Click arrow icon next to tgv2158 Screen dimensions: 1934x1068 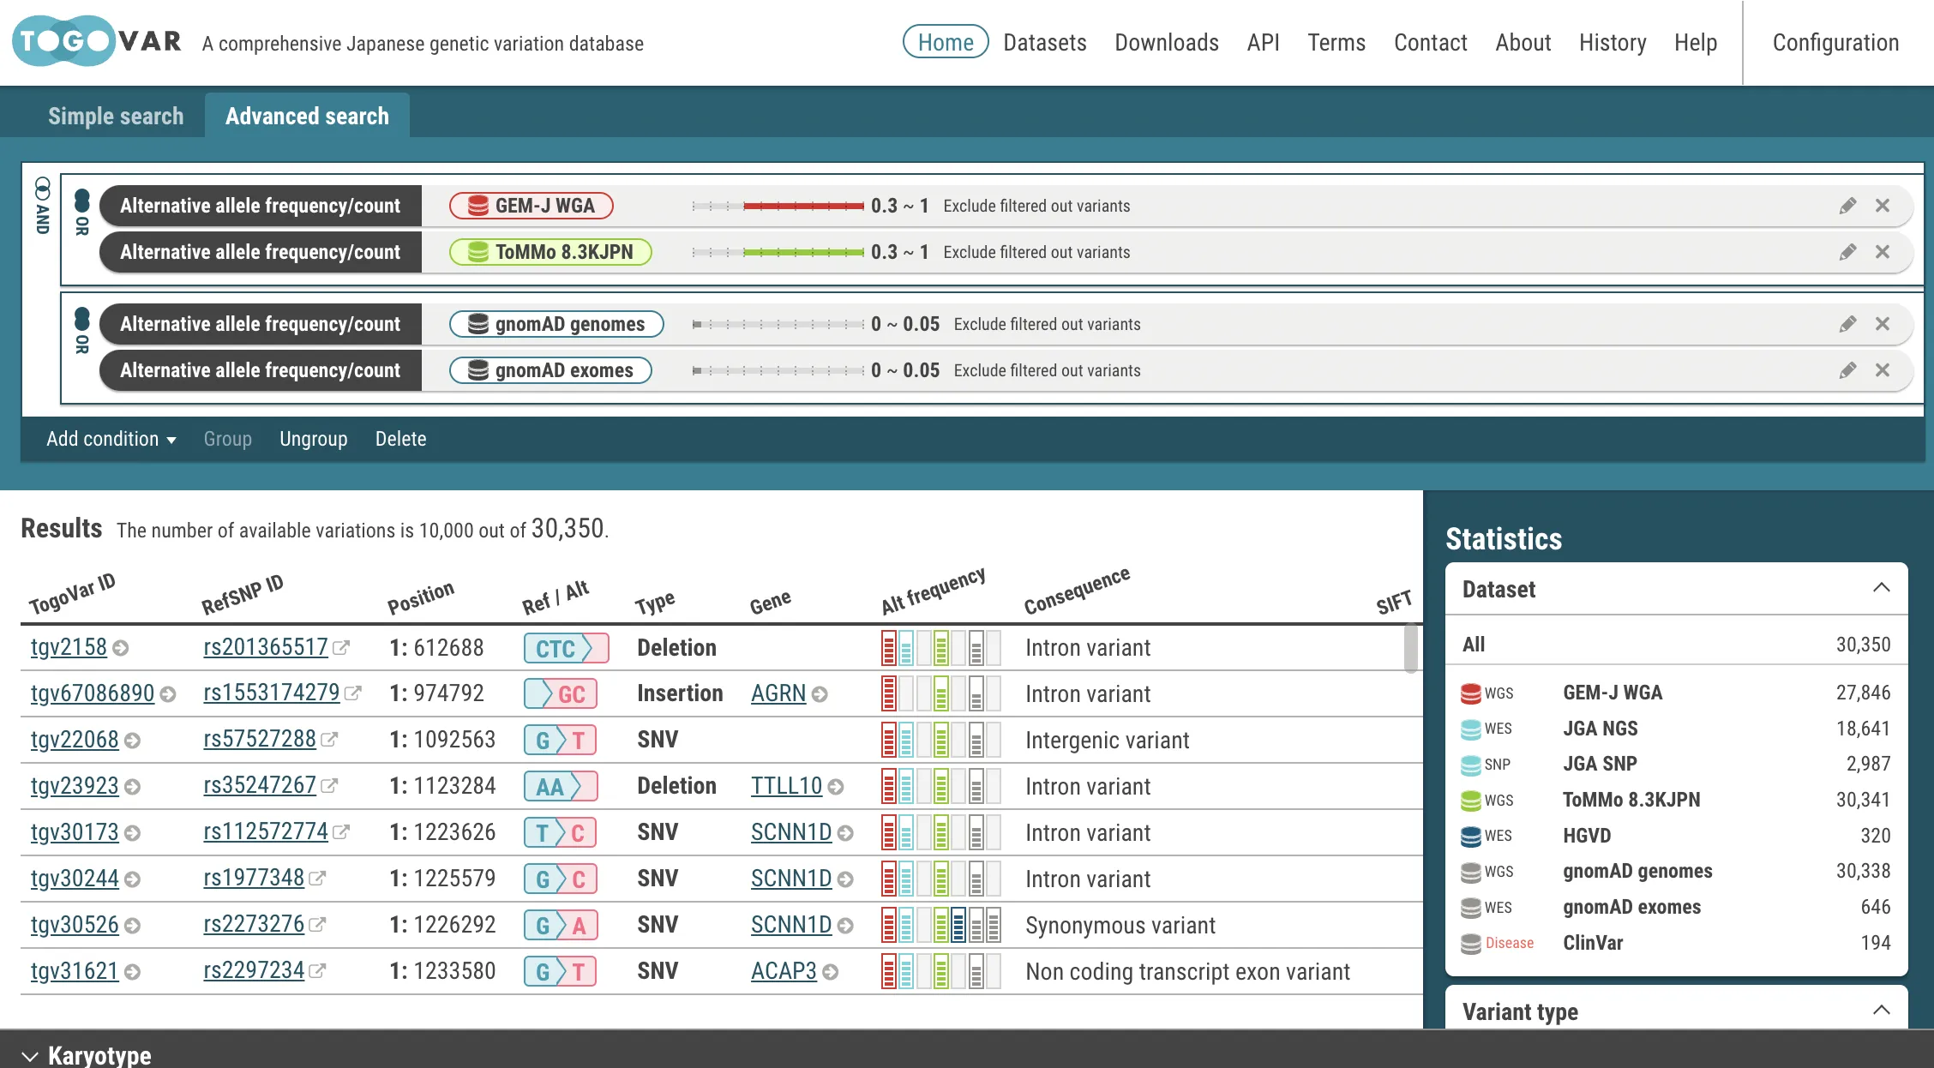[121, 648]
